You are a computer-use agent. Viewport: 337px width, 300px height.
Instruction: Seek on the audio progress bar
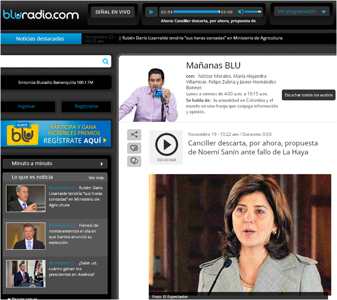click(196, 11)
